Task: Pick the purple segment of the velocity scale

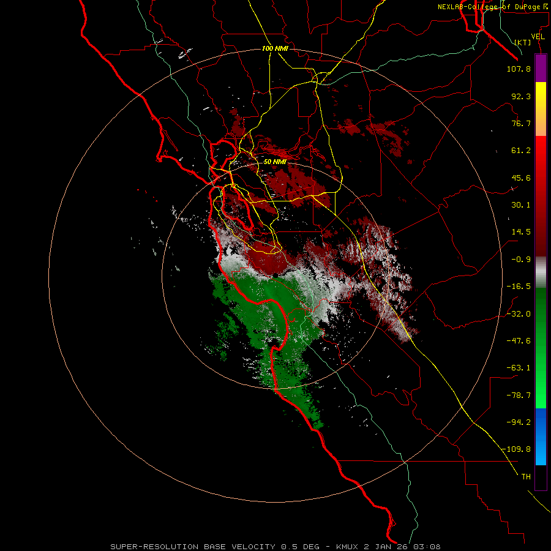Action: click(x=541, y=68)
